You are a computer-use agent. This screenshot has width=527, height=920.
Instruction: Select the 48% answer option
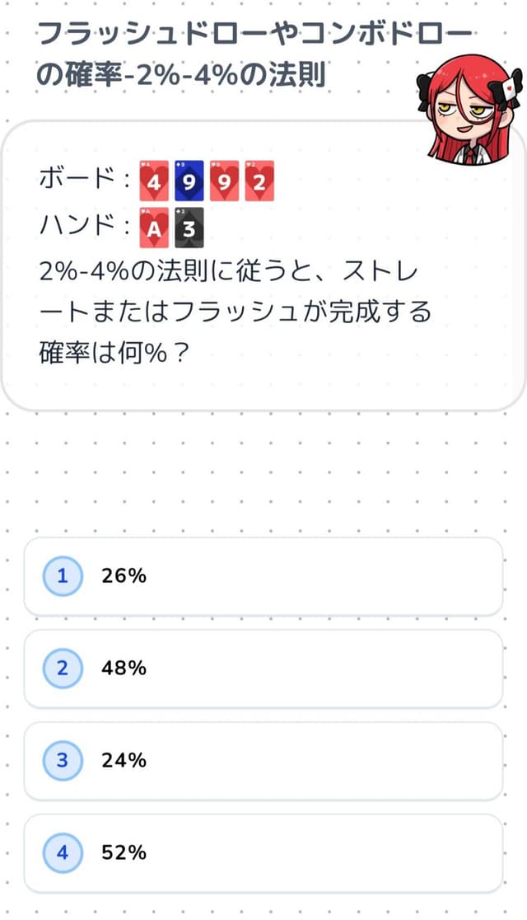coord(263,669)
